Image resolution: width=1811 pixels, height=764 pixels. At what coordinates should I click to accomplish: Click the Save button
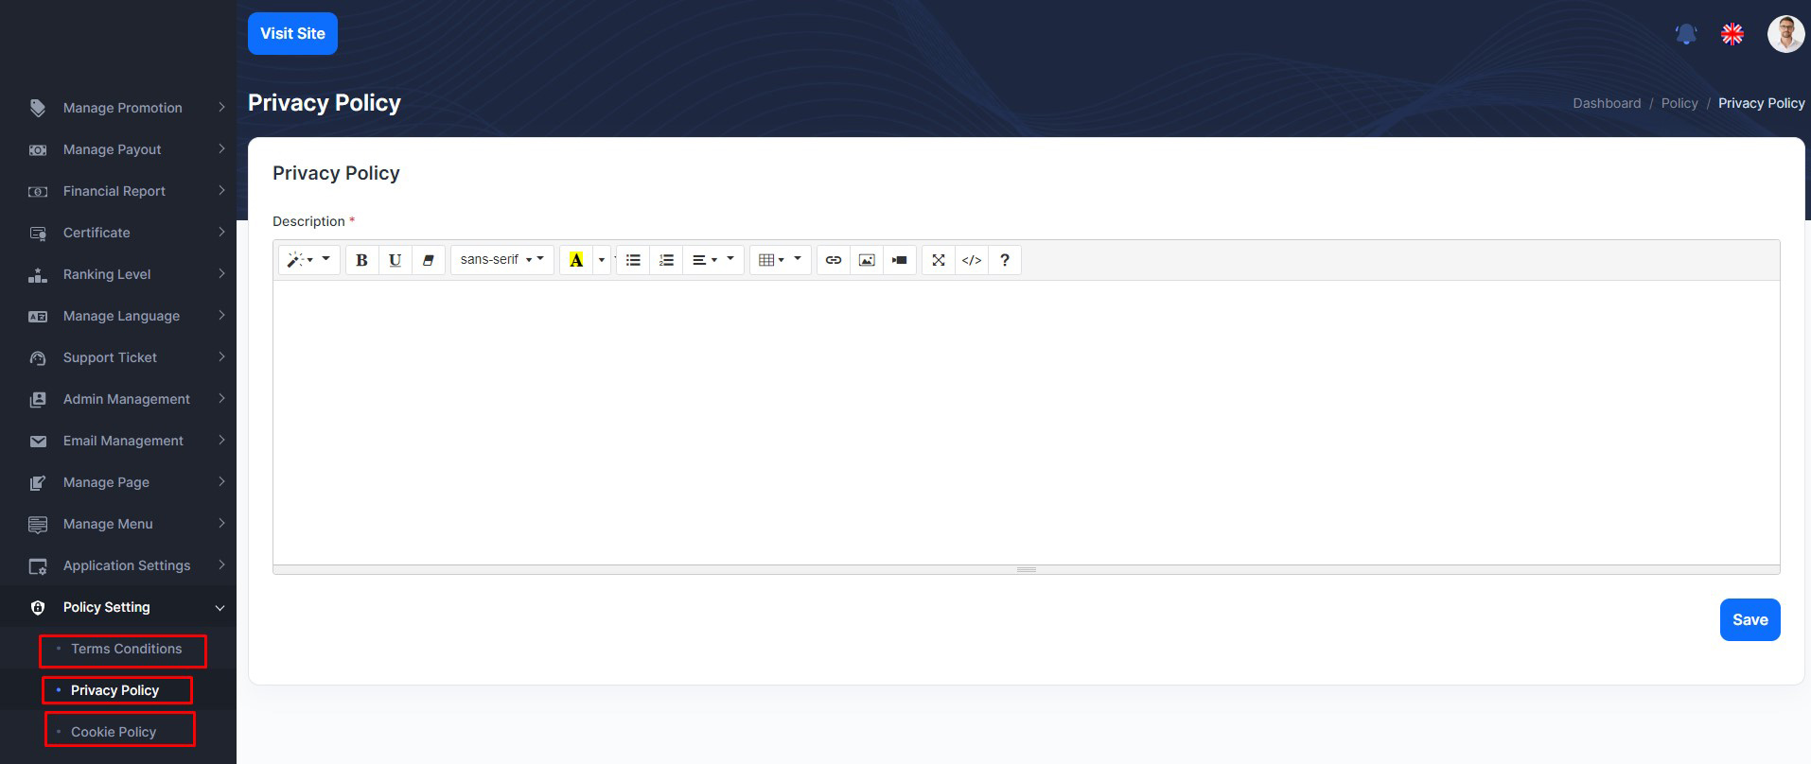coord(1749,620)
